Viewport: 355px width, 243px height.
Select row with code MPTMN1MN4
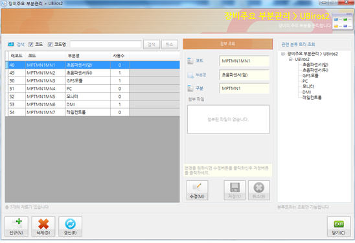tap(93, 89)
